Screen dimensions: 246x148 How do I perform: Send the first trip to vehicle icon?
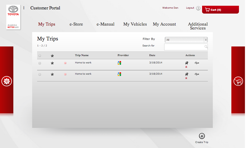tap(187, 63)
